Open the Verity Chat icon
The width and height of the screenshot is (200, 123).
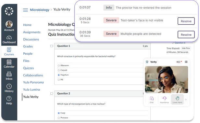coord(152,98)
